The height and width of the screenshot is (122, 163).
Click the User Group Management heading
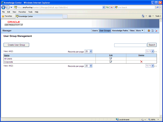(x=18, y=36)
